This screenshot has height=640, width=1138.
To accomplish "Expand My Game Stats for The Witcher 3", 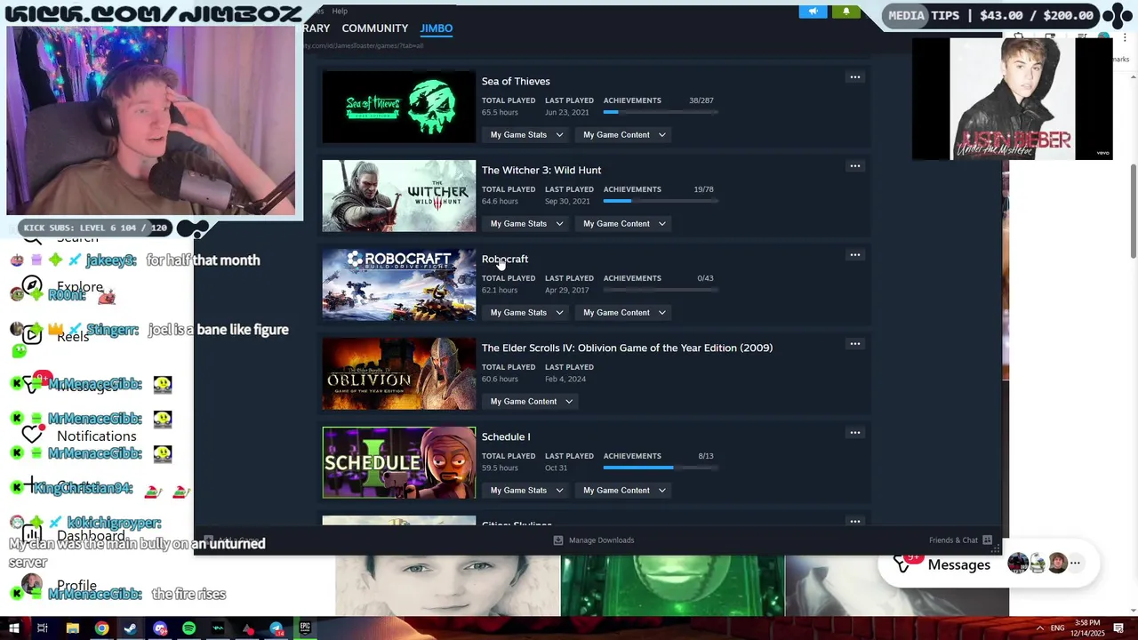I will [526, 224].
